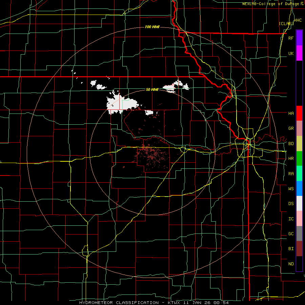
Task: Click the WS legend label
Action: (291, 189)
